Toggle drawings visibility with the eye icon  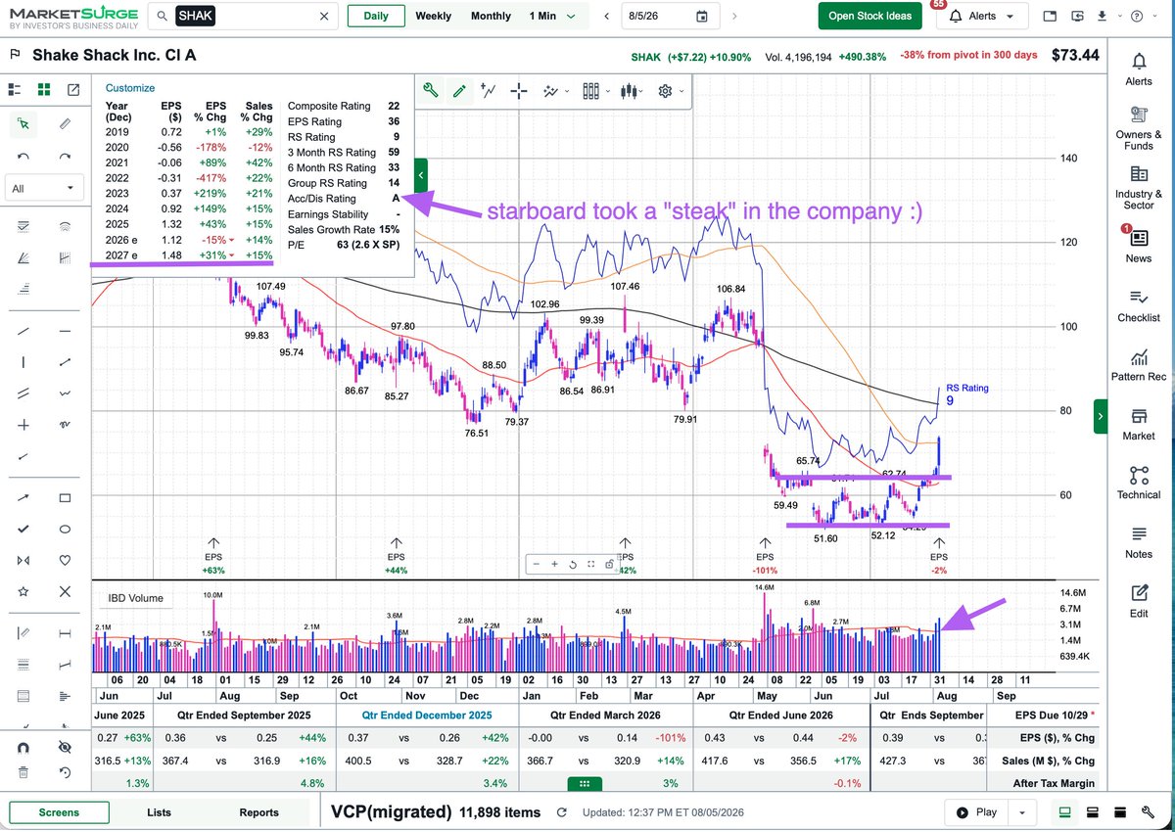[65, 746]
